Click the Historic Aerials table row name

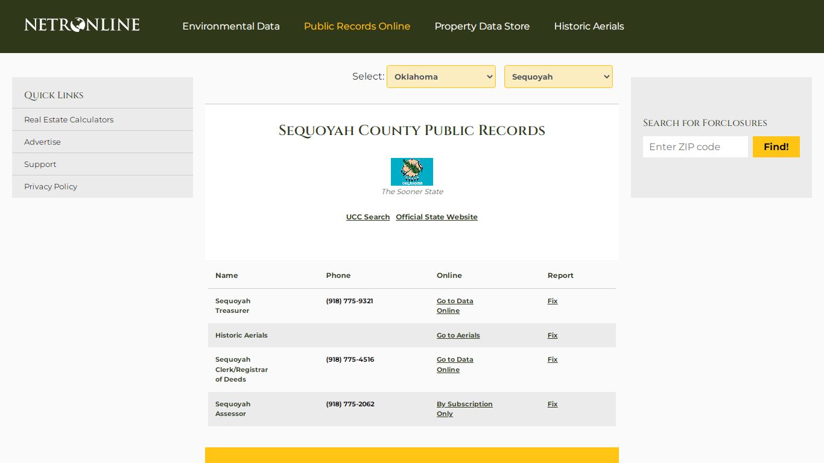click(x=241, y=335)
